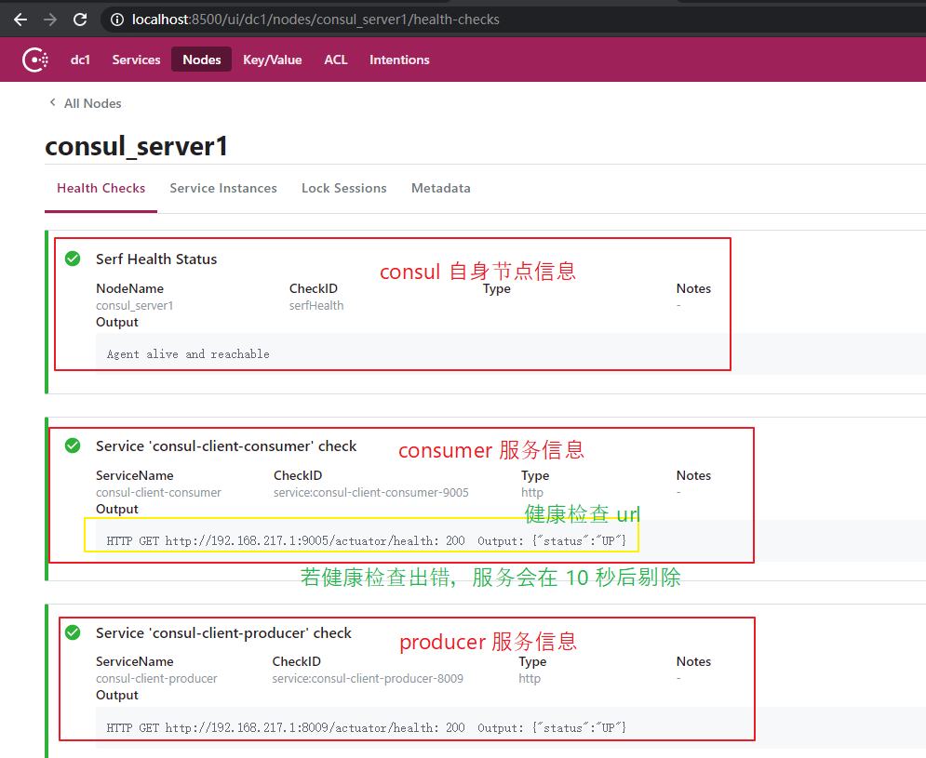Click the consul_server1 page title
The height and width of the screenshot is (758, 926).
(137, 146)
